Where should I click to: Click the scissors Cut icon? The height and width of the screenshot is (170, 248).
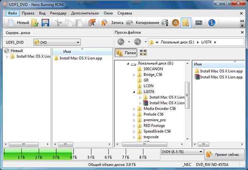tap(58, 22)
